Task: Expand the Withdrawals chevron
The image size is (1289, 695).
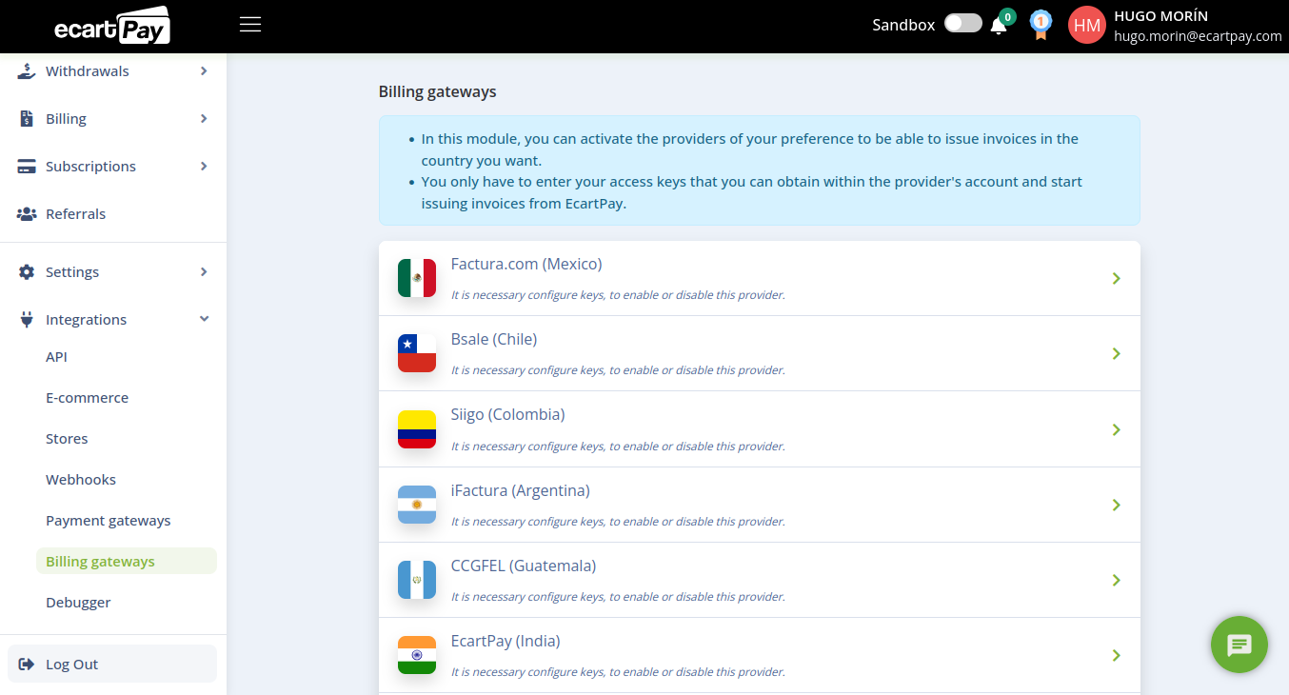Action: 204,70
